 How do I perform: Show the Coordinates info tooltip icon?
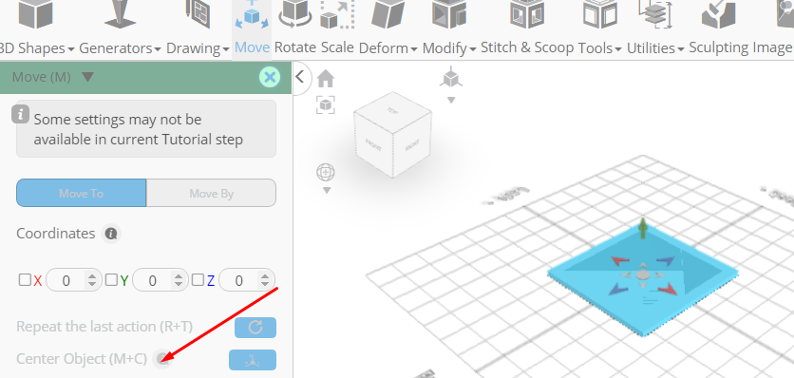[x=111, y=234]
